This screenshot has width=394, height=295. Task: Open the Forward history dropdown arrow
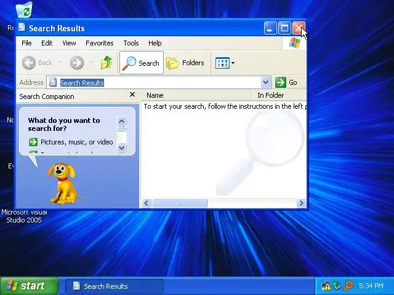(x=92, y=63)
